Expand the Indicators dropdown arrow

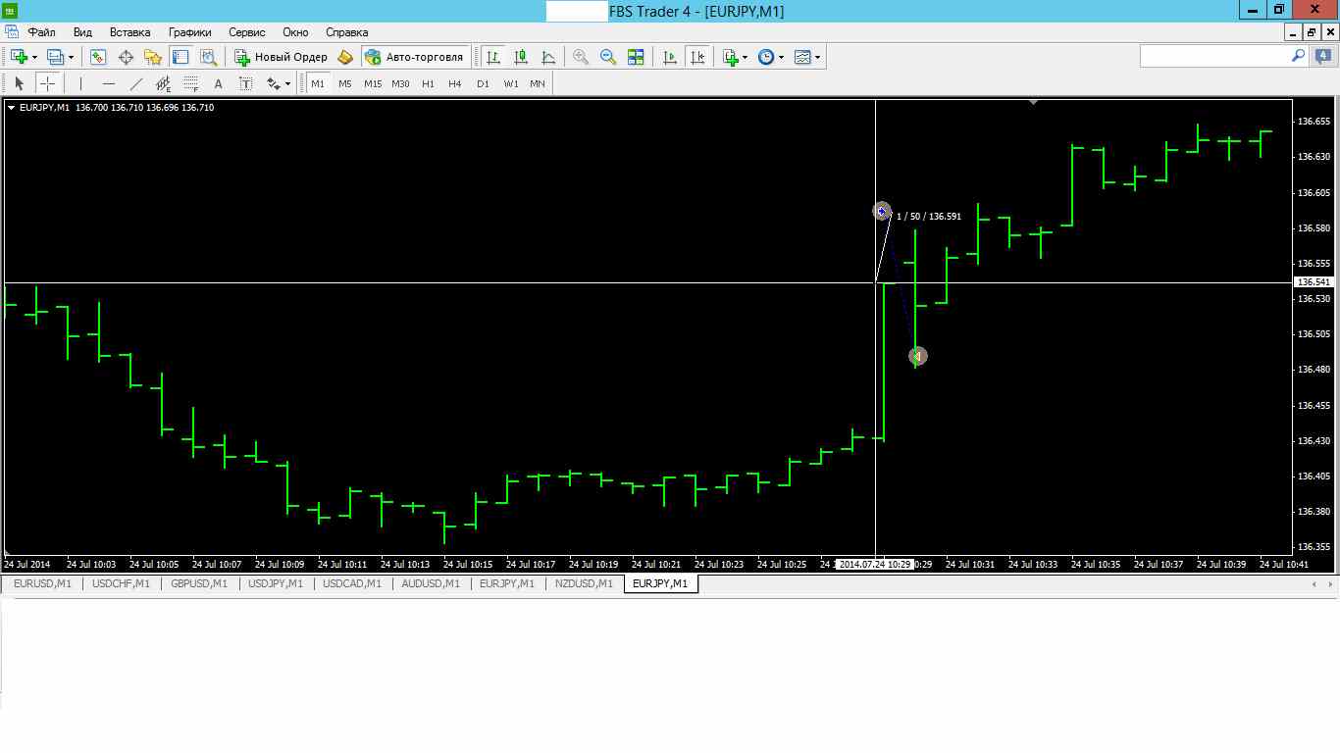(x=746, y=57)
